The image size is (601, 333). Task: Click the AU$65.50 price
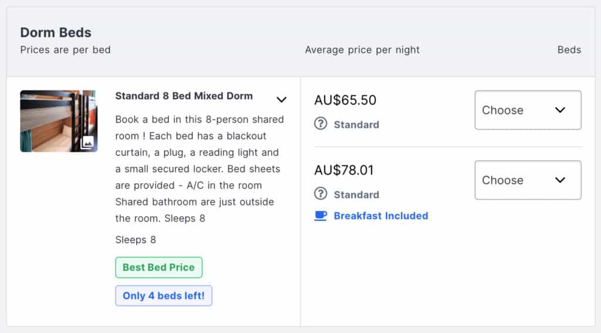(345, 100)
